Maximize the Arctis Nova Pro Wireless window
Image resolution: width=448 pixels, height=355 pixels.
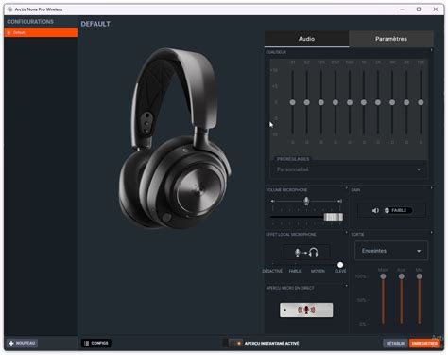tap(419, 9)
